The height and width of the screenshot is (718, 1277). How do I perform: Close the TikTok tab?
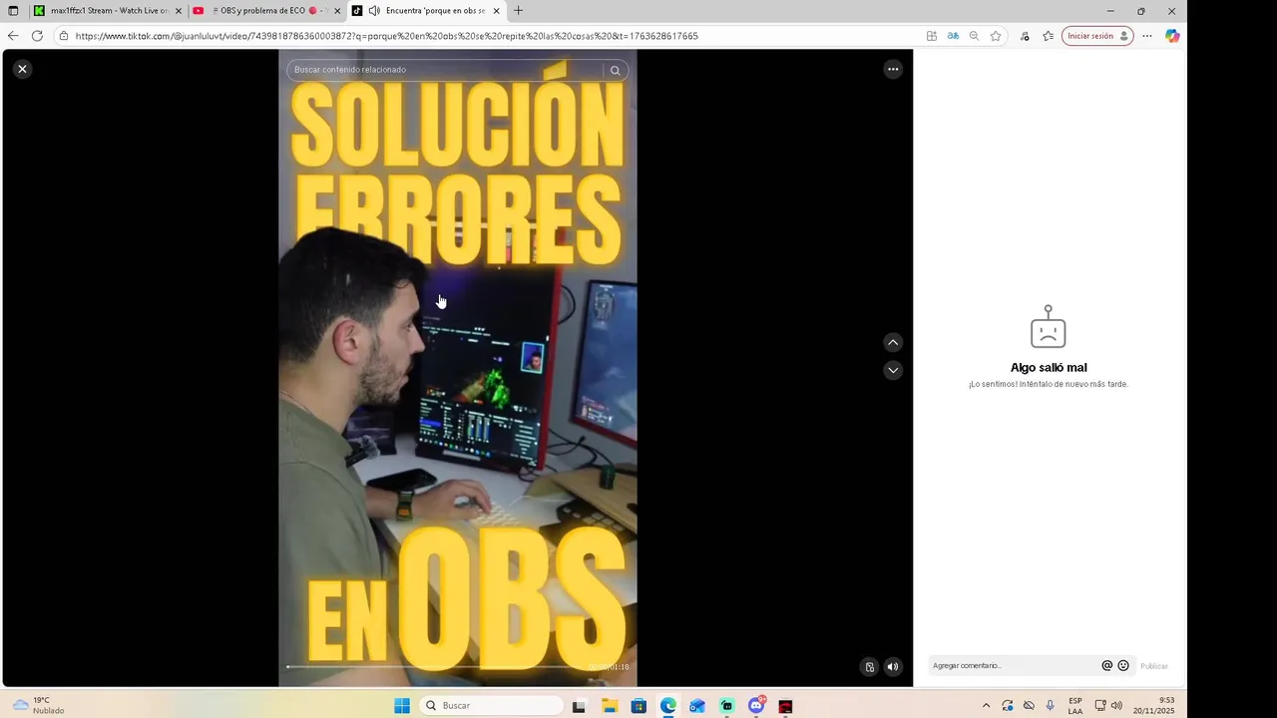496,11
